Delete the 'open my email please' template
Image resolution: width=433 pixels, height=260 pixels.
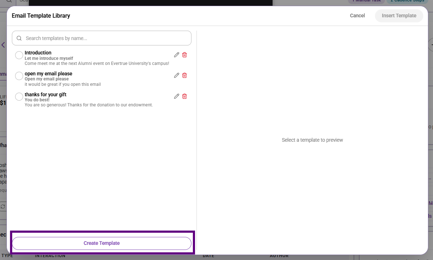pyautogui.click(x=185, y=75)
